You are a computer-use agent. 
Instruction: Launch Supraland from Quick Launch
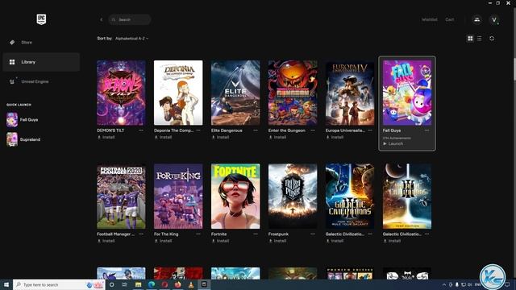[x=23, y=139]
